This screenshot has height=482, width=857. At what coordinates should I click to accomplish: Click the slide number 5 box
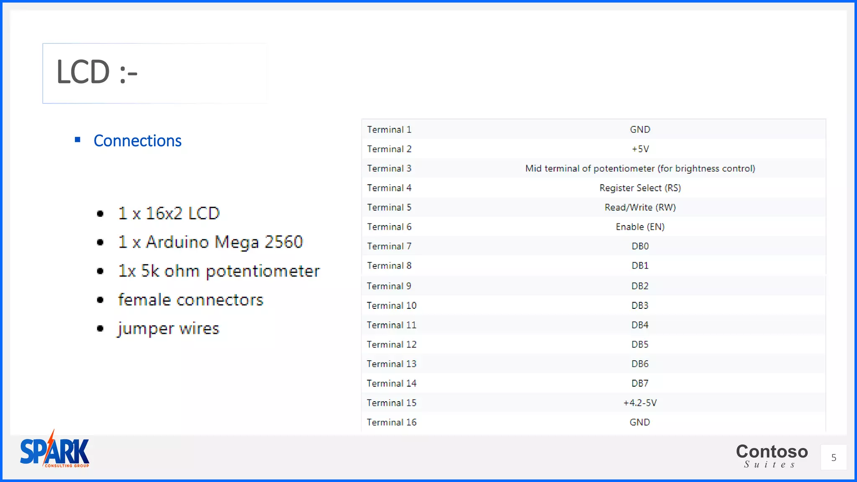(833, 457)
